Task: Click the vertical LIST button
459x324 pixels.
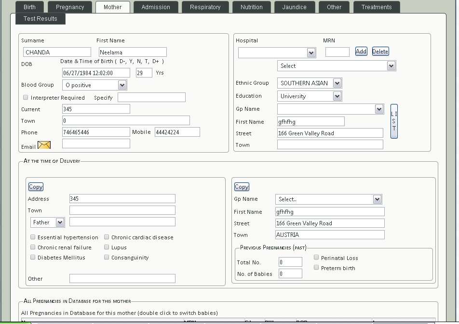Action: click(394, 121)
